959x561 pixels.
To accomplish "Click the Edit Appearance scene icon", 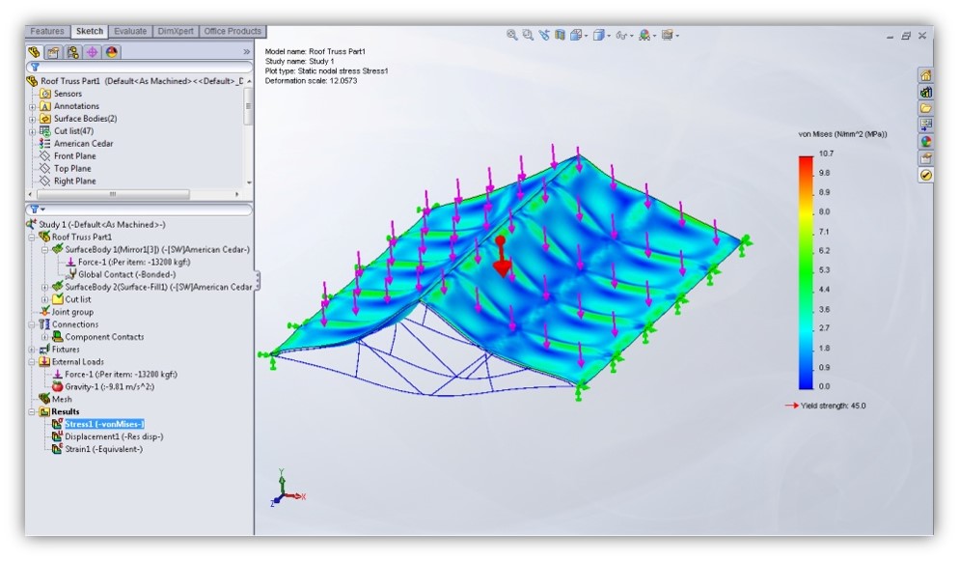I will (x=644, y=36).
